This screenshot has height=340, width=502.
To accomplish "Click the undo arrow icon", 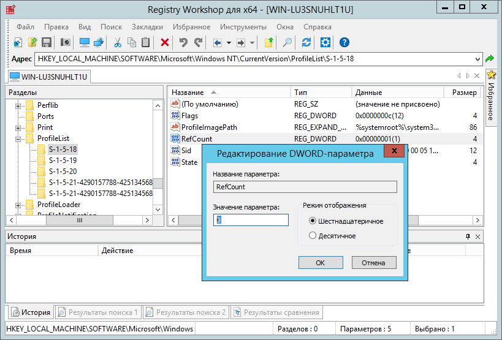I will click(x=183, y=42).
